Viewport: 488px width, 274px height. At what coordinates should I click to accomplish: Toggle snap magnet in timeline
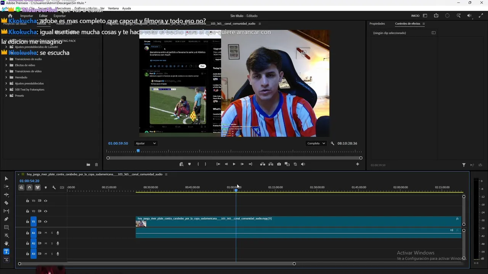(29, 187)
